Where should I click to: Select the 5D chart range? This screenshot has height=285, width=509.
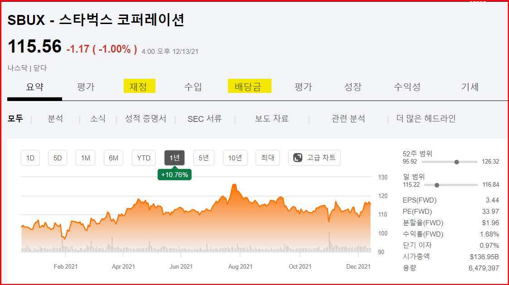[58, 158]
